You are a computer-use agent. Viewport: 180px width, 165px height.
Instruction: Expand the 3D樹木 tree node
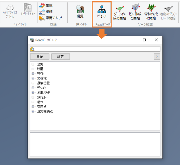(33, 78)
